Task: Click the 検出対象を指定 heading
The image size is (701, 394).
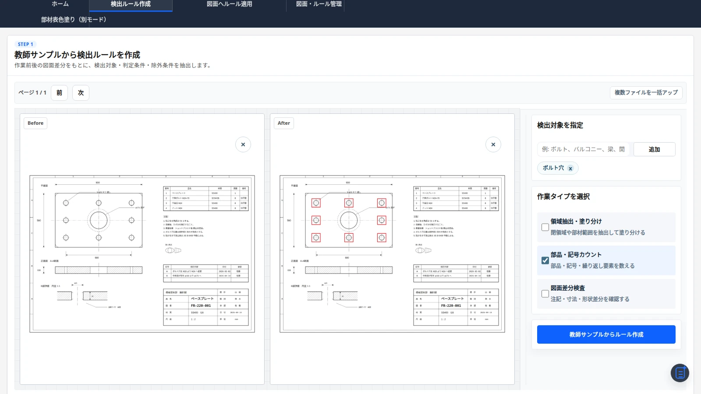Action: (x=560, y=125)
